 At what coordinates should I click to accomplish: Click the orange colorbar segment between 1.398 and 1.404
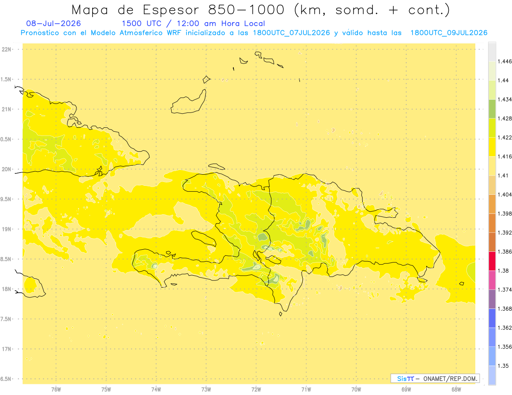point(492,204)
